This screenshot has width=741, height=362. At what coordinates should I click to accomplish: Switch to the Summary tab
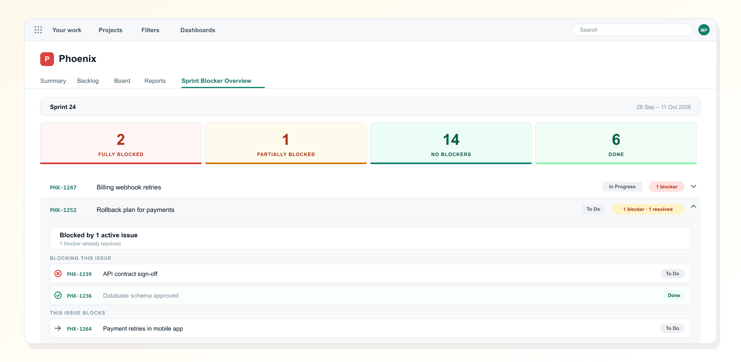(53, 81)
